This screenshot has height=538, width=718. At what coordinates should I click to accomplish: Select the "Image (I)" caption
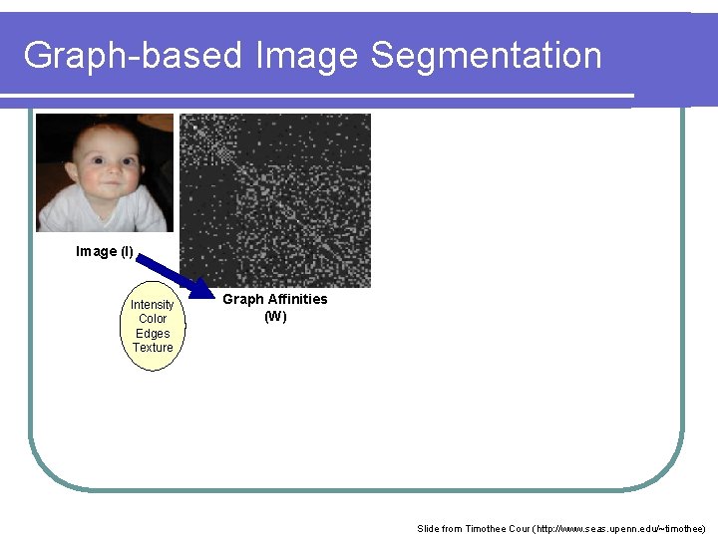pyautogui.click(x=105, y=252)
